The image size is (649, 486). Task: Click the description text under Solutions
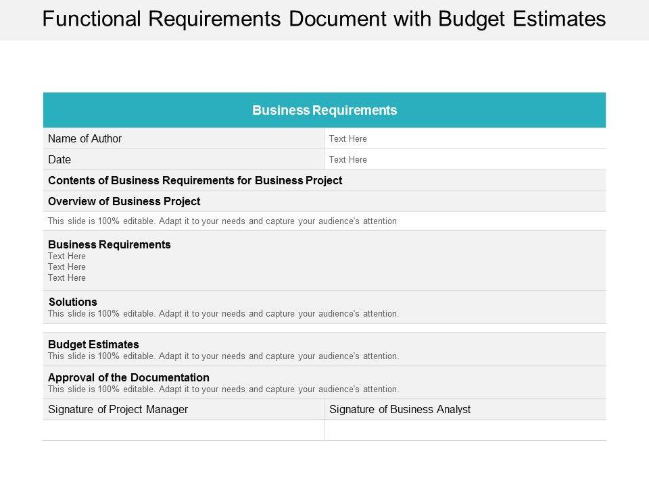coord(224,314)
